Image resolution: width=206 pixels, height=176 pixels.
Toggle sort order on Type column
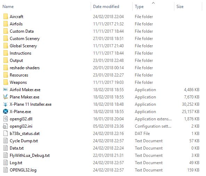(139, 7)
